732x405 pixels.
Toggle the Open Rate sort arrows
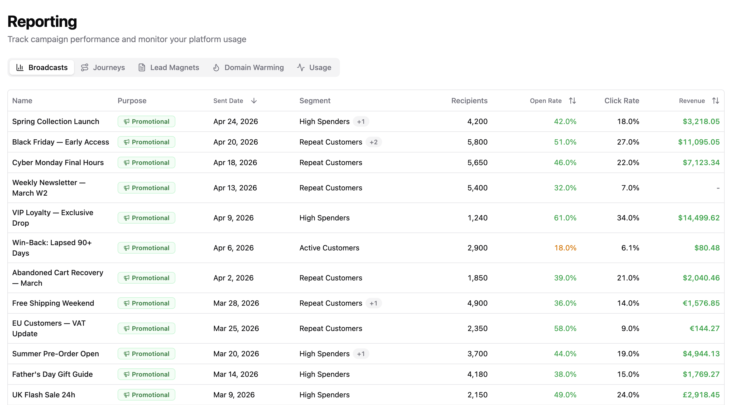(572, 101)
